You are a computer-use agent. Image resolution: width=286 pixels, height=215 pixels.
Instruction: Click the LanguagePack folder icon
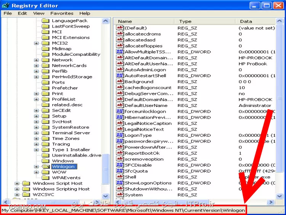click(x=45, y=21)
